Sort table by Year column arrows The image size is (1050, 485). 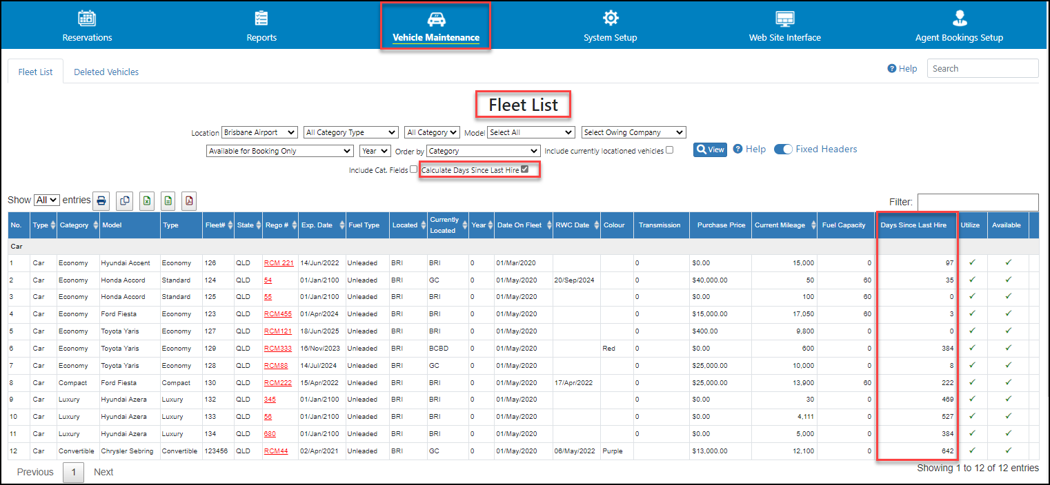click(x=491, y=225)
